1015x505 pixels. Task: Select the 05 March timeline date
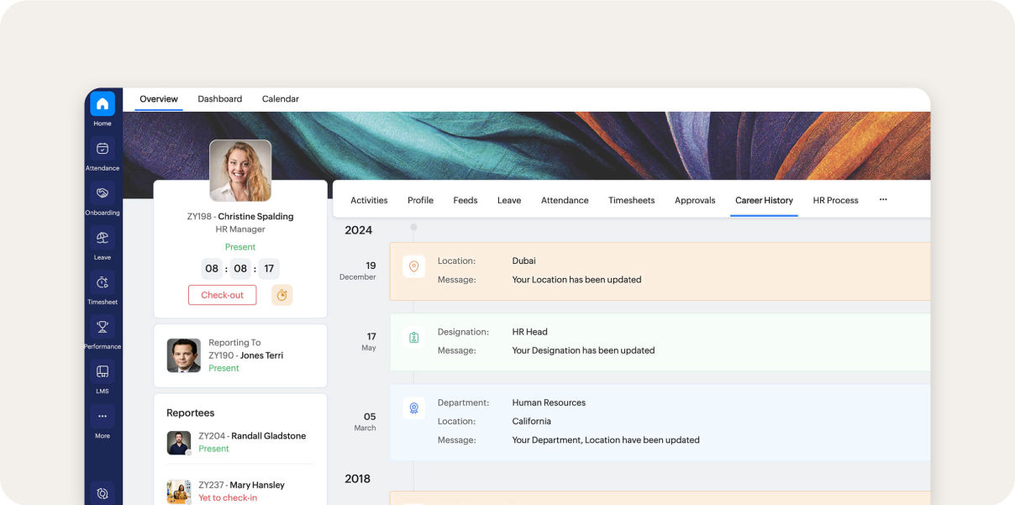[x=366, y=422]
